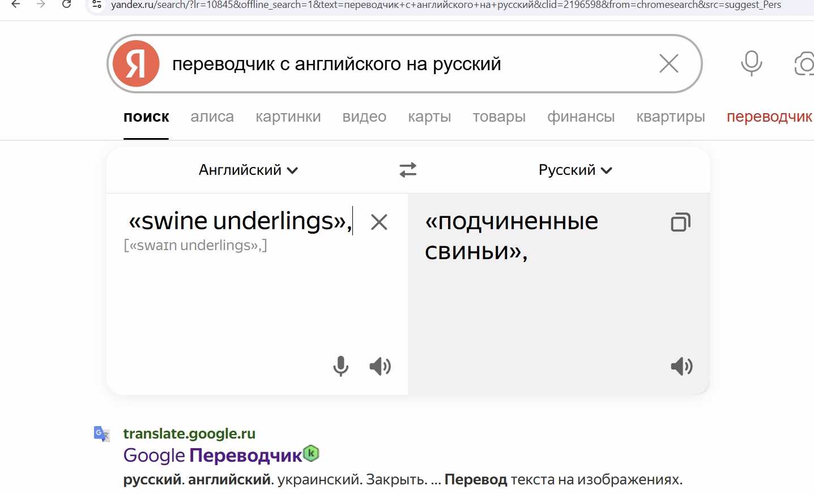Viewport: 814px width, 494px height.
Task: Open the видео tab
Action: click(364, 117)
